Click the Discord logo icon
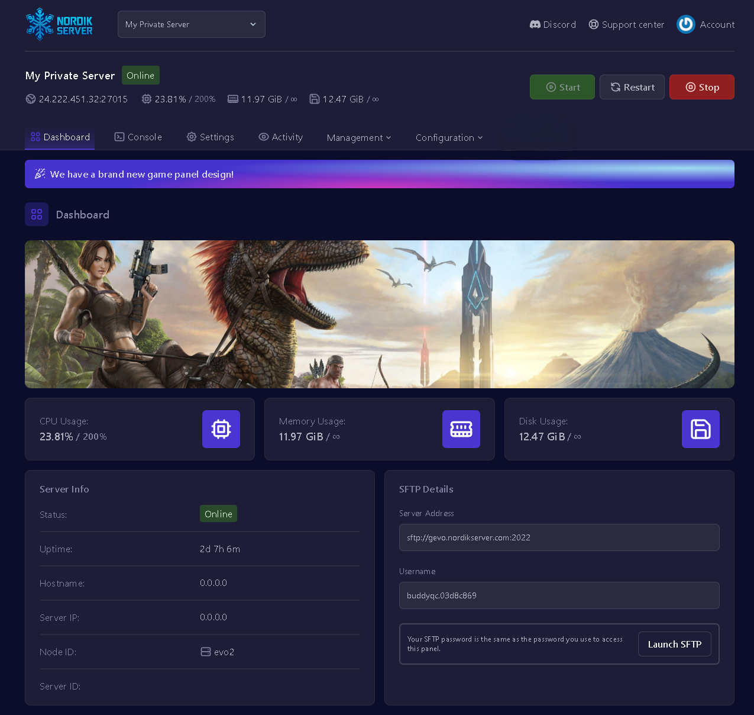The image size is (754, 715). click(x=535, y=24)
